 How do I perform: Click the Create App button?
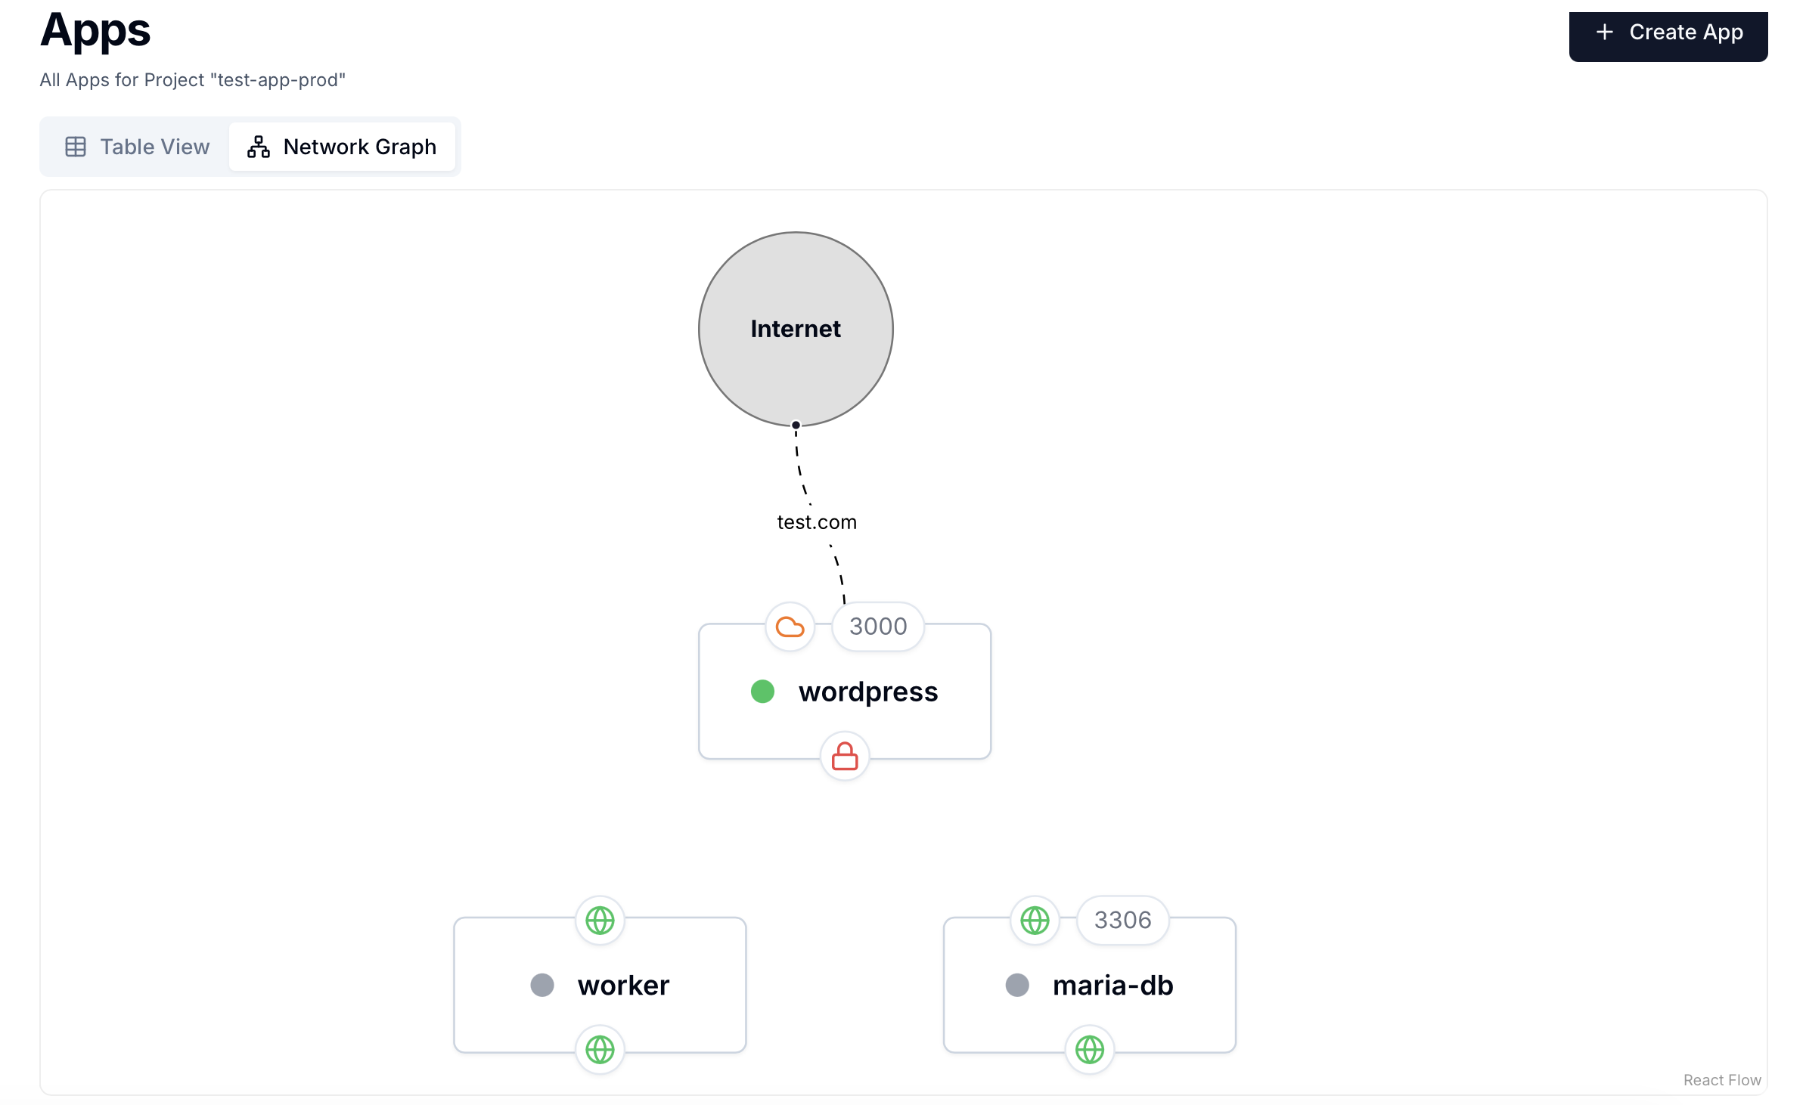click(1668, 34)
